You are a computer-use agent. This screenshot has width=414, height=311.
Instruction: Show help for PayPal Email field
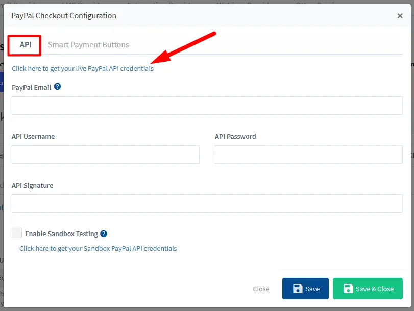coord(57,87)
